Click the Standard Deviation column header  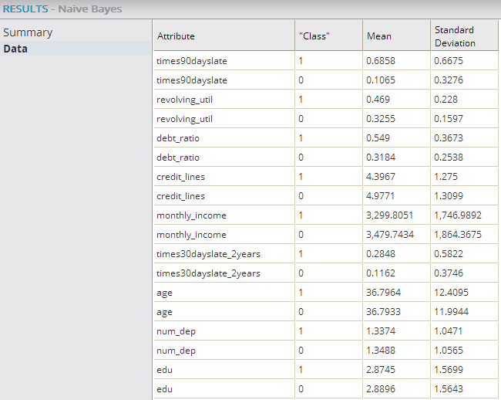[455, 36]
